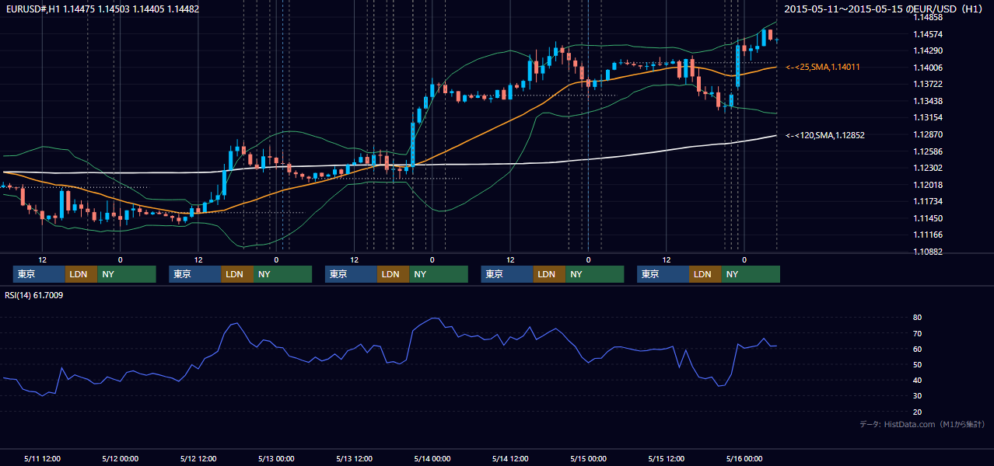Click RSI scale value 70
Viewport: 994px width, 466px height.
[918, 333]
